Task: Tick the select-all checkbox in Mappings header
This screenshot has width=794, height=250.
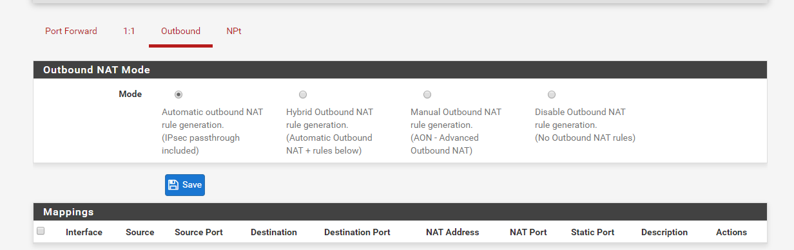Action: coord(41,231)
